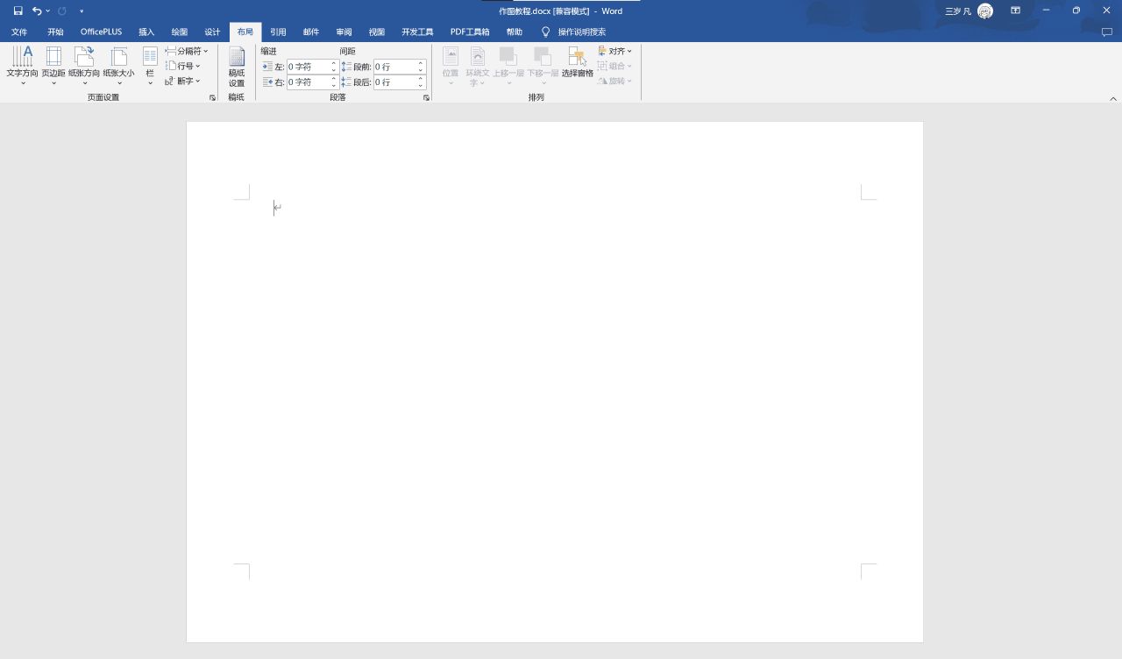Switch to the 设计 tab
1122x659 pixels.
pyautogui.click(x=212, y=32)
